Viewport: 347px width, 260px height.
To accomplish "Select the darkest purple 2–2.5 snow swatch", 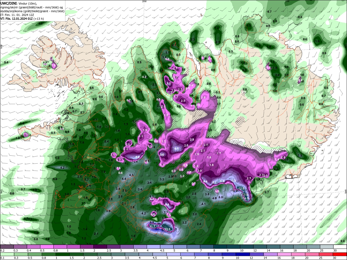I will pyautogui.click(x=100, y=247).
